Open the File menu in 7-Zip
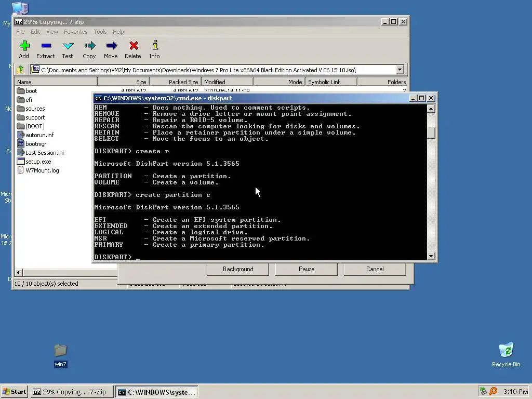Viewport: 532px width, 399px height. click(x=20, y=32)
